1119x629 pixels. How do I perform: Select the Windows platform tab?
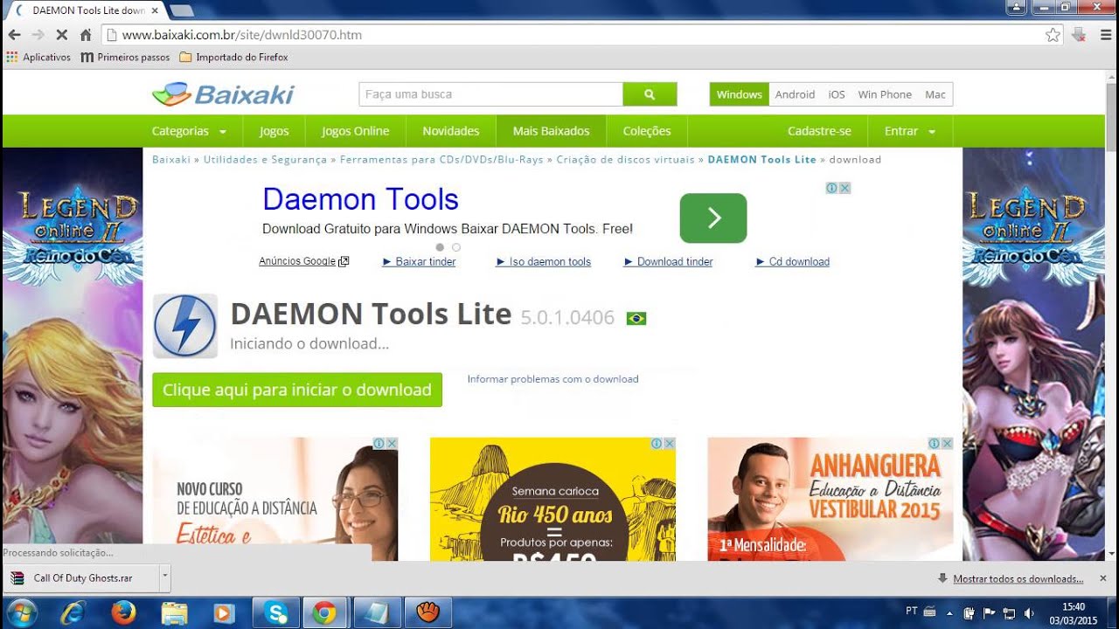click(x=739, y=94)
